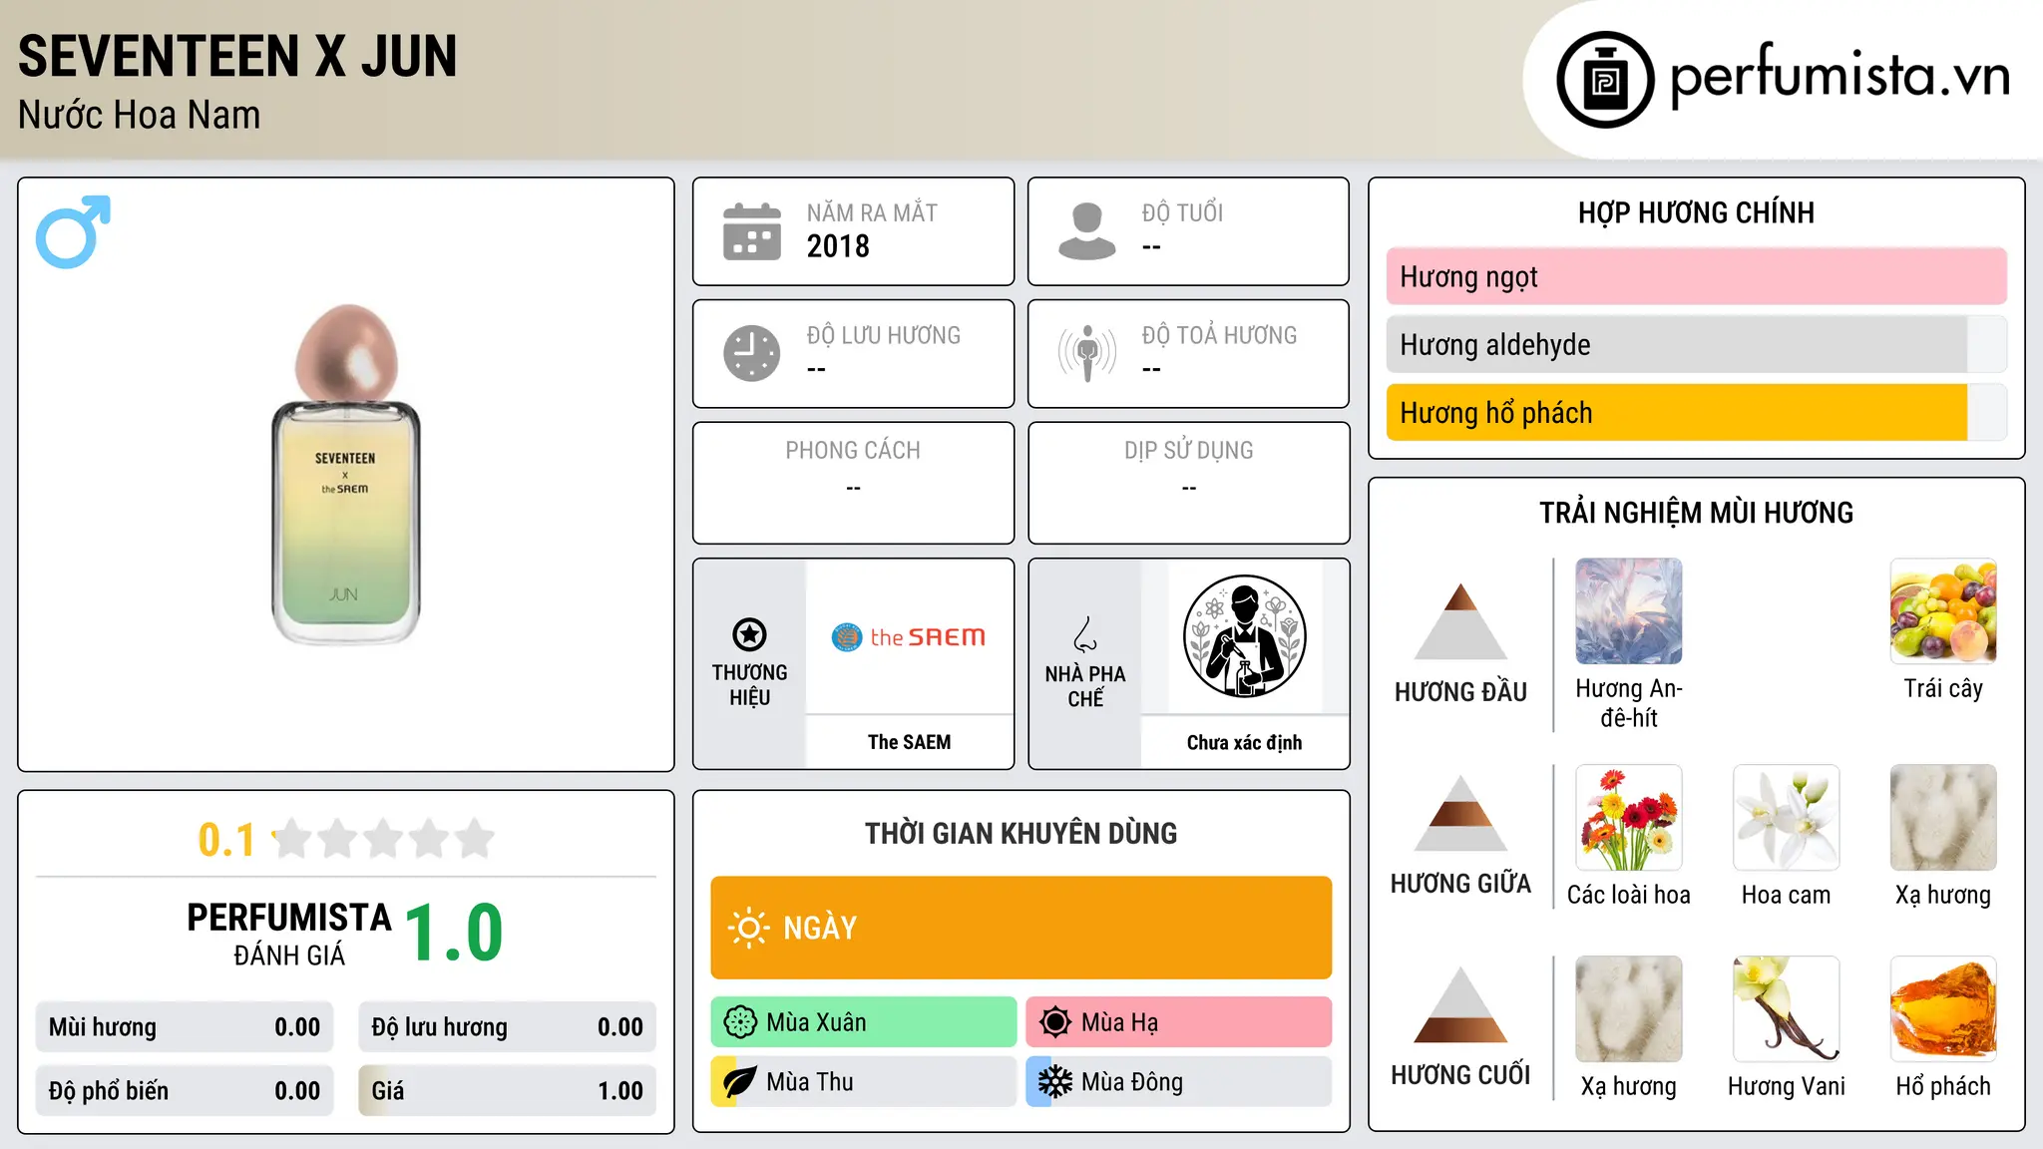2043x1149 pixels.
Task: Click the Hương giữa pyramid icon
Action: pyautogui.click(x=1460, y=813)
